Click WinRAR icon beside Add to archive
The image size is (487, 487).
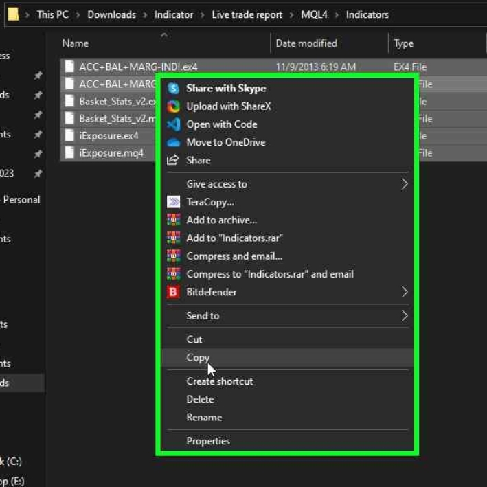click(173, 220)
